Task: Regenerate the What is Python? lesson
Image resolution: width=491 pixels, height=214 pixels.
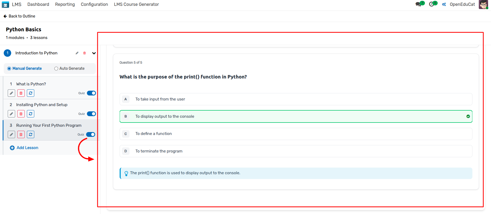Action: pos(31,93)
